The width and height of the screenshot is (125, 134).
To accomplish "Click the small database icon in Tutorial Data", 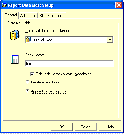I will (x=28, y=40).
